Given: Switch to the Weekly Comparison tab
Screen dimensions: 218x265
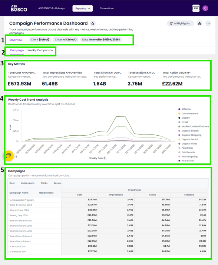Looking at the screenshot, I should click(40, 51).
